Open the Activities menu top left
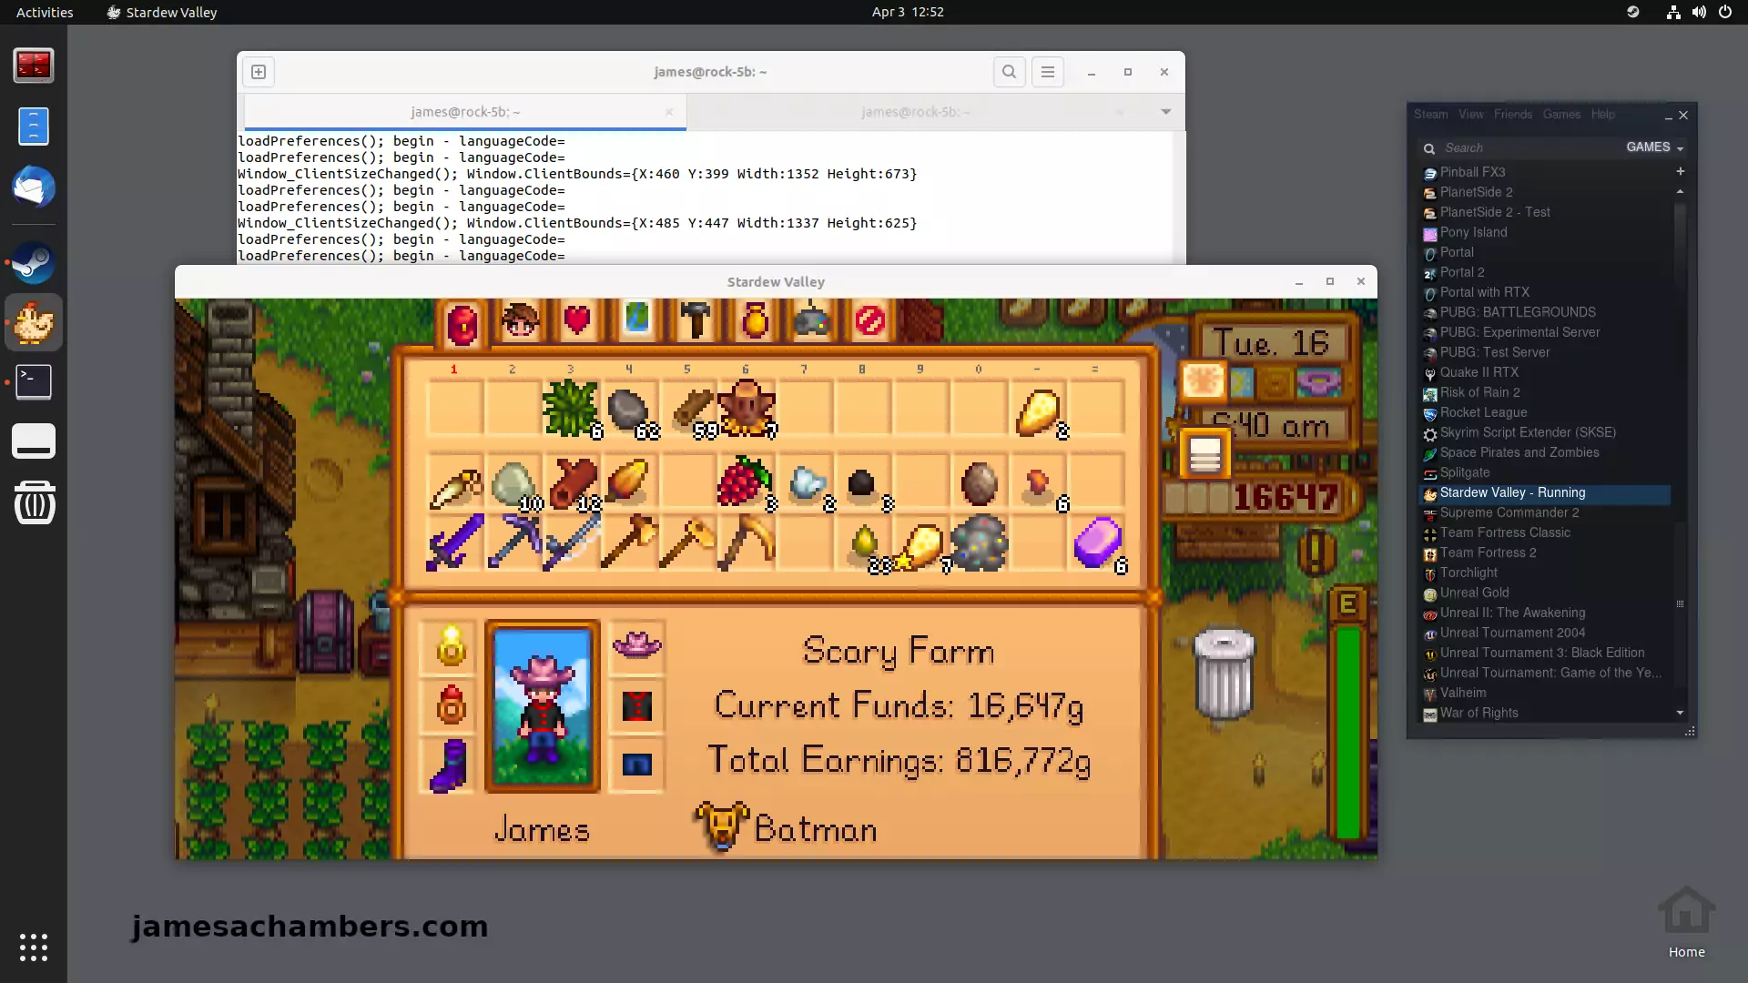The width and height of the screenshot is (1748, 983). click(45, 12)
